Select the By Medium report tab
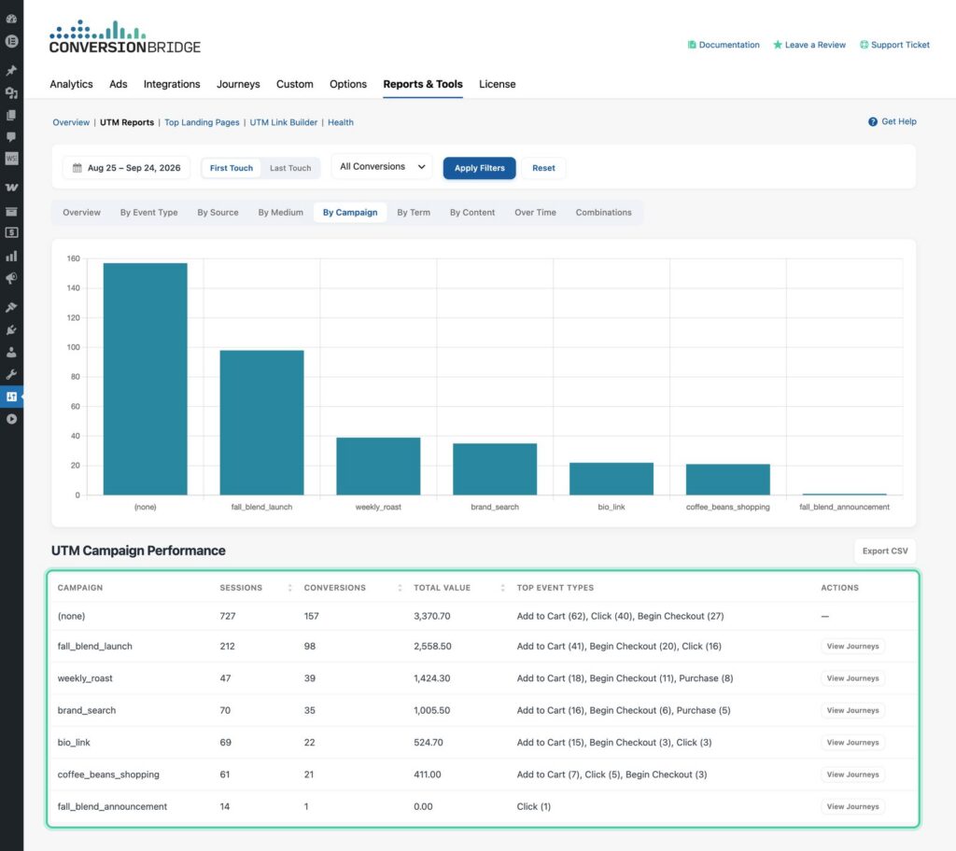This screenshot has height=851, width=956. (280, 212)
